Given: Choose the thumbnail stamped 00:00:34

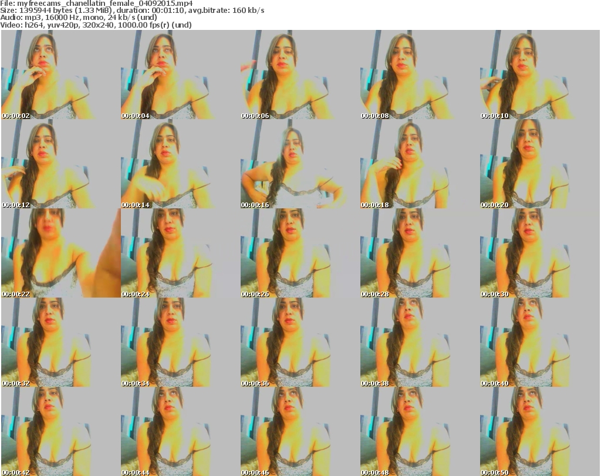Looking at the screenshot, I should (181, 342).
